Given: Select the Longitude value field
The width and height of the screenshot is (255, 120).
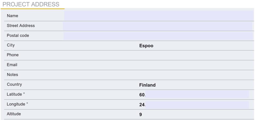Looking at the screenshot, I should 194,105.
